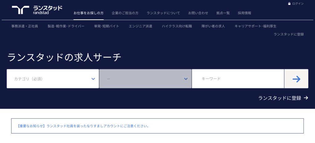The width and height of the screenshot is (315, 143).
Task: Select 単発·短期バイト in the submenu
Action: coord(107,26)
